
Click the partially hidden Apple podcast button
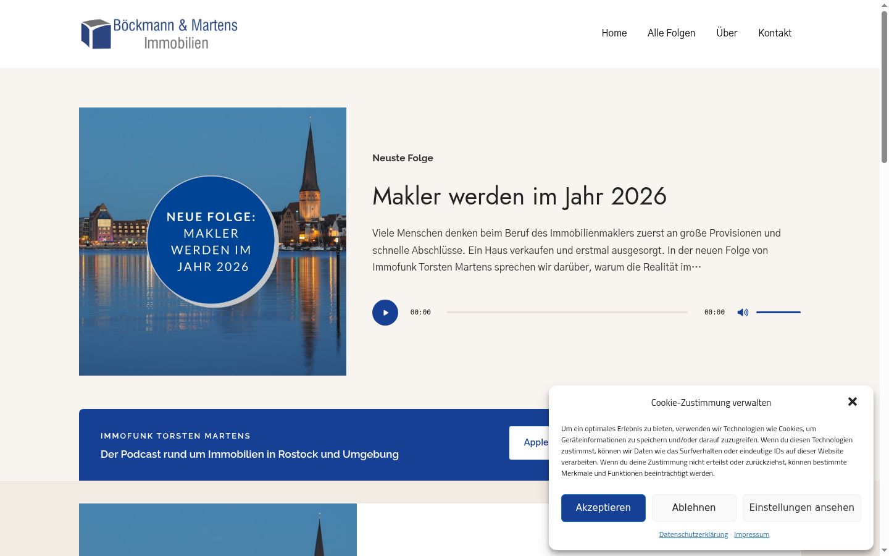pos(529,442)
